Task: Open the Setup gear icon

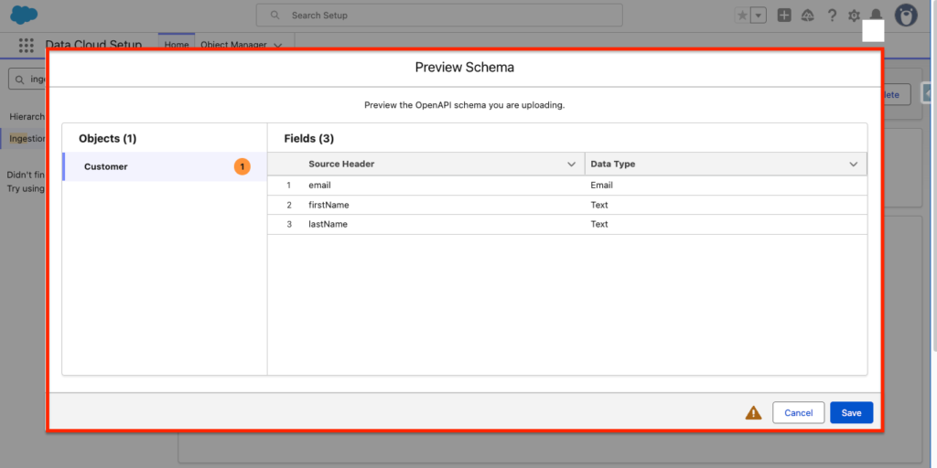Action: click(x=854, y=16)
